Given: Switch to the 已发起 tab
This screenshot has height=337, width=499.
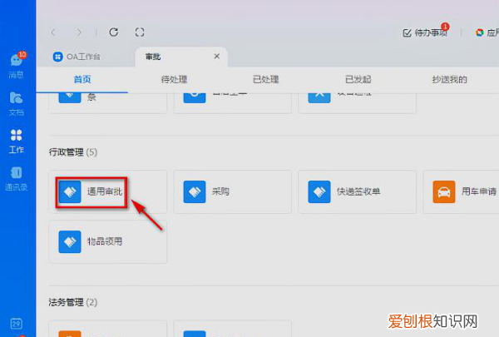Looking at the screenshot, I should (358, 79).
